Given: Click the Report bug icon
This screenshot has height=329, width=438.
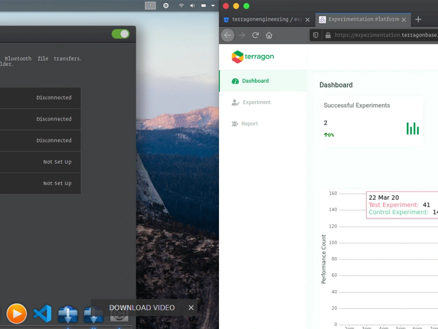Looking at the screenshot, I should point(235,124).
